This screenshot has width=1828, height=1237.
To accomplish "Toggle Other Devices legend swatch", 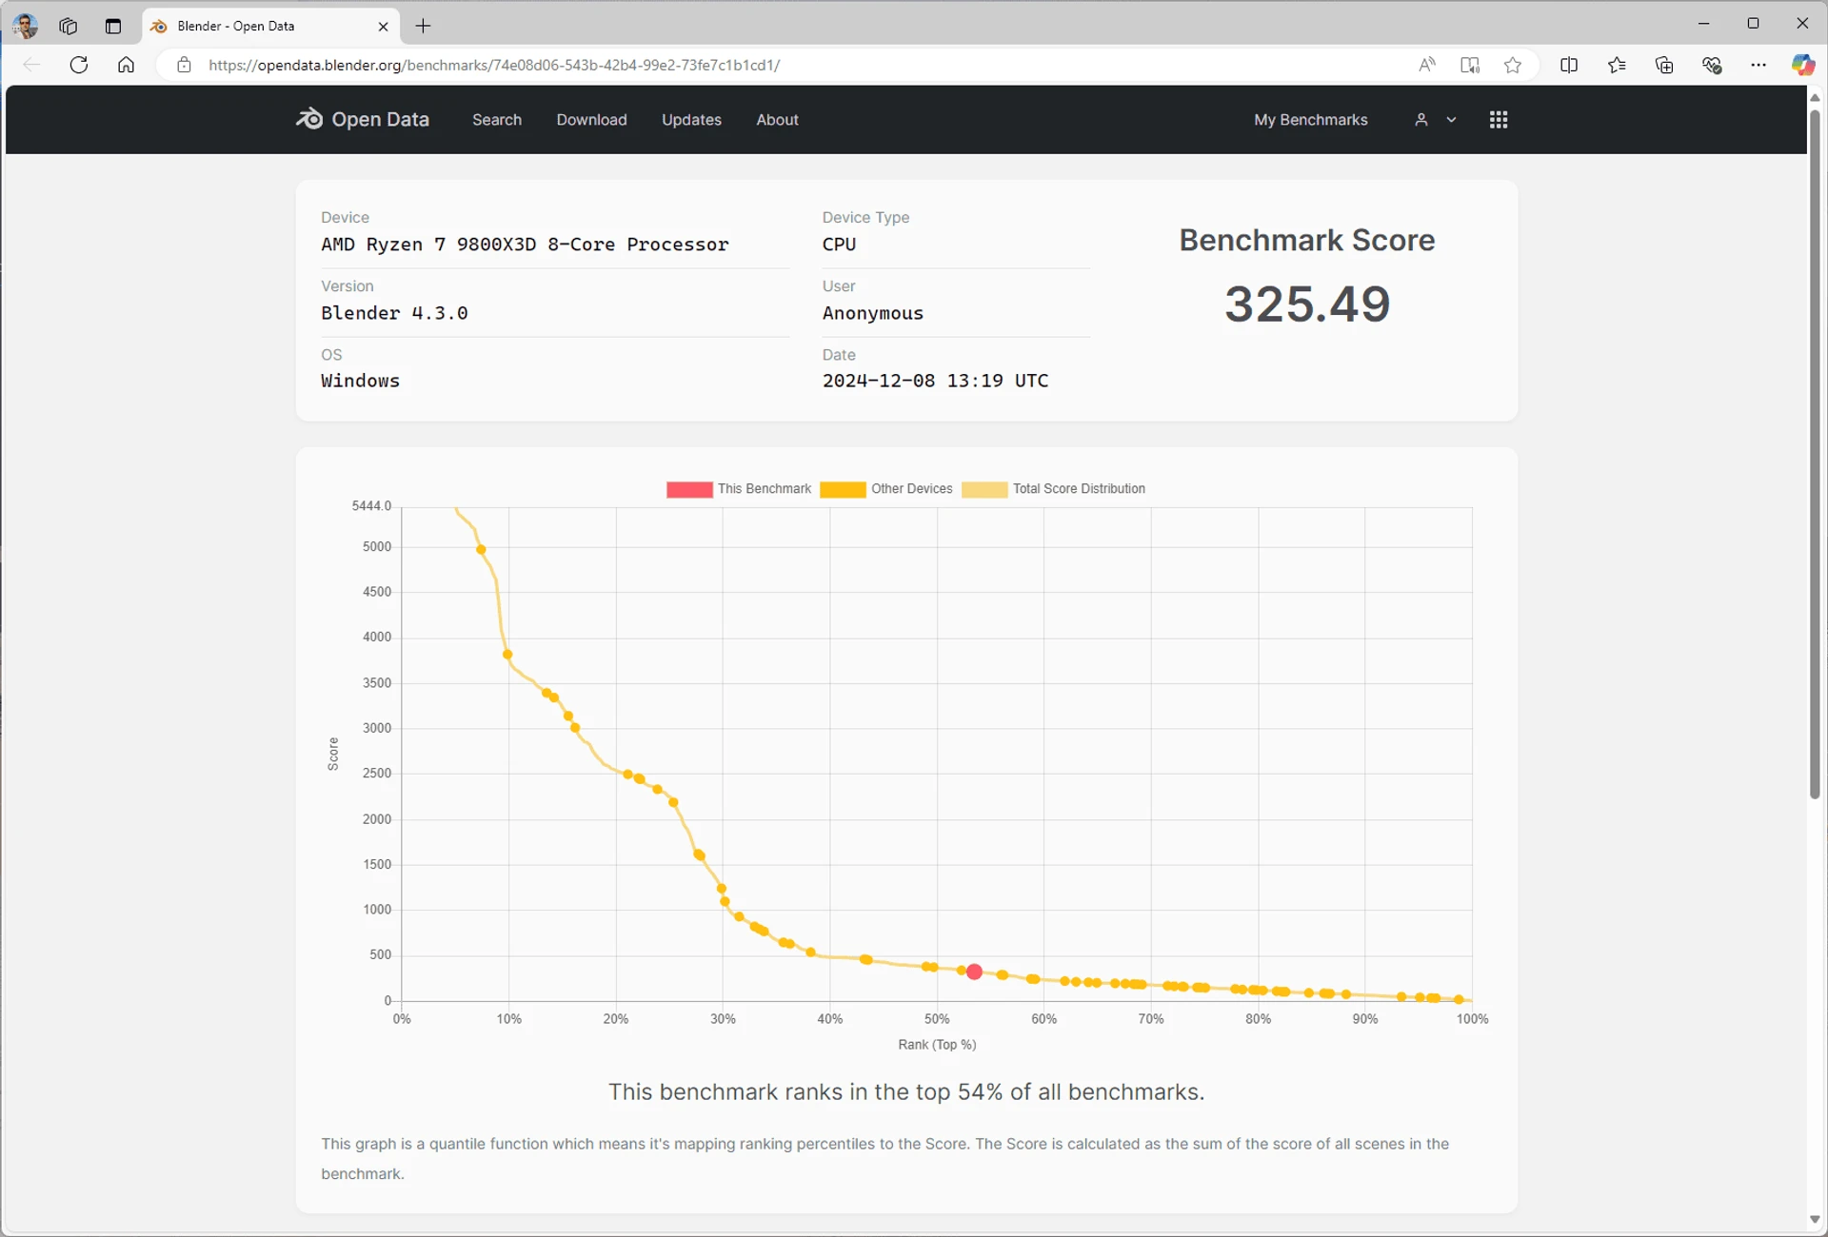I will point(843,489).
